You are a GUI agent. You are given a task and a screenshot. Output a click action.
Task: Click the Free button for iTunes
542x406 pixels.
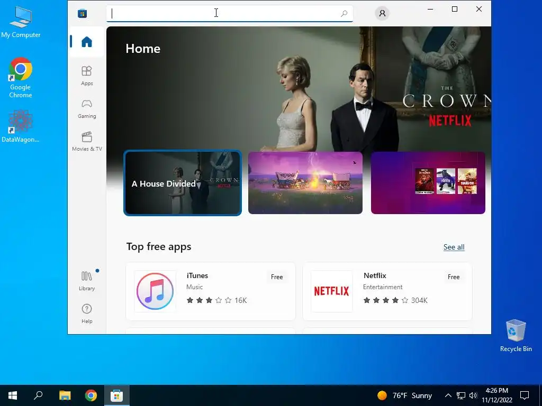[277, 277]
